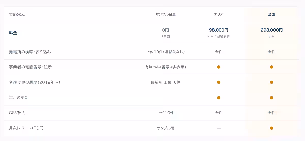This screenshot has width=305, height=141.
Task: Click the 298,000円 price
Action: pos(272,30)
